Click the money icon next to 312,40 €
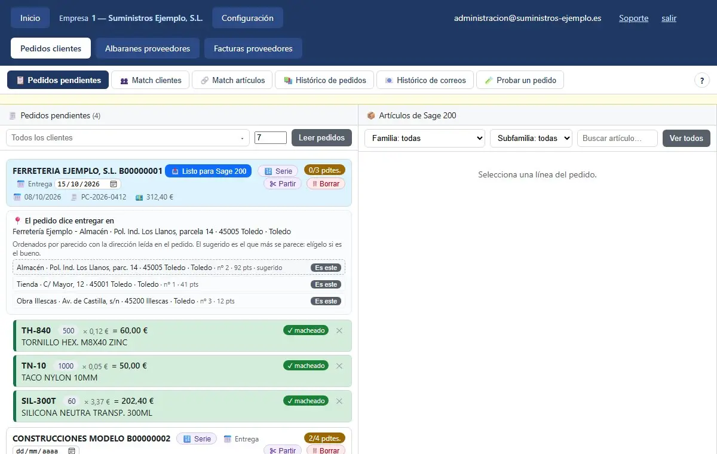Image resolution: width=717 pixels, height=454 pixels. pyautogui.click(x=139, y=197)
